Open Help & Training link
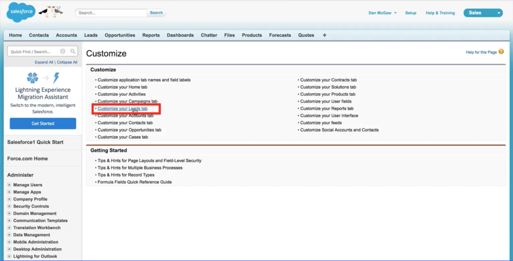Viewport: 513px width, 261px height. [440, 13]
